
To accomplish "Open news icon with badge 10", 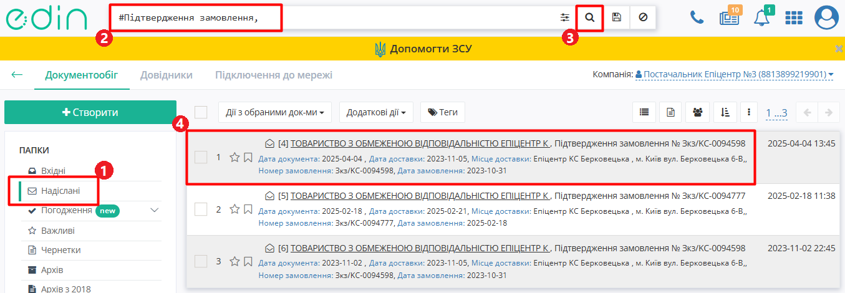I will tap(729, 17).
